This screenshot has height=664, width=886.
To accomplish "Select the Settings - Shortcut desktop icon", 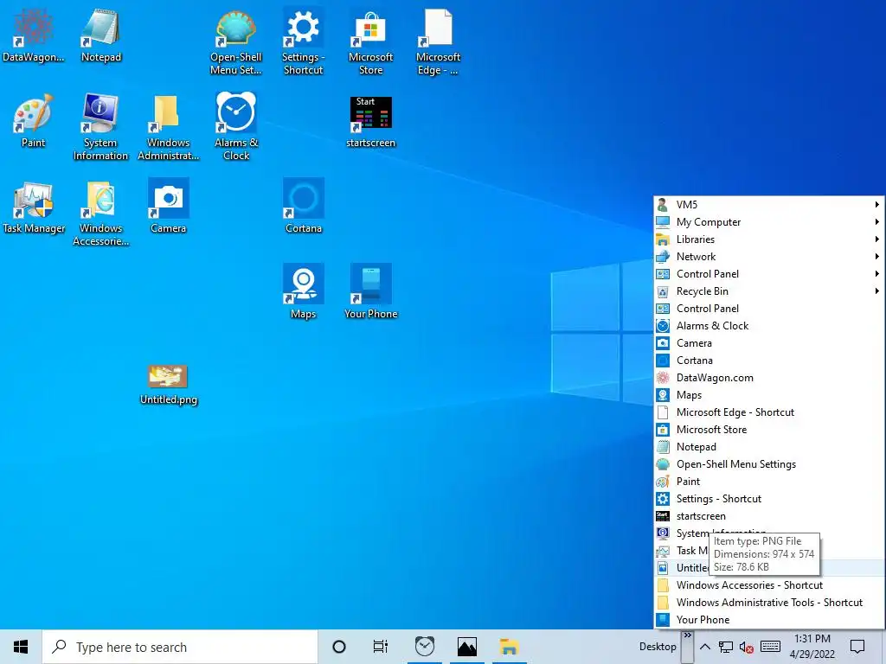I will 304,42.
